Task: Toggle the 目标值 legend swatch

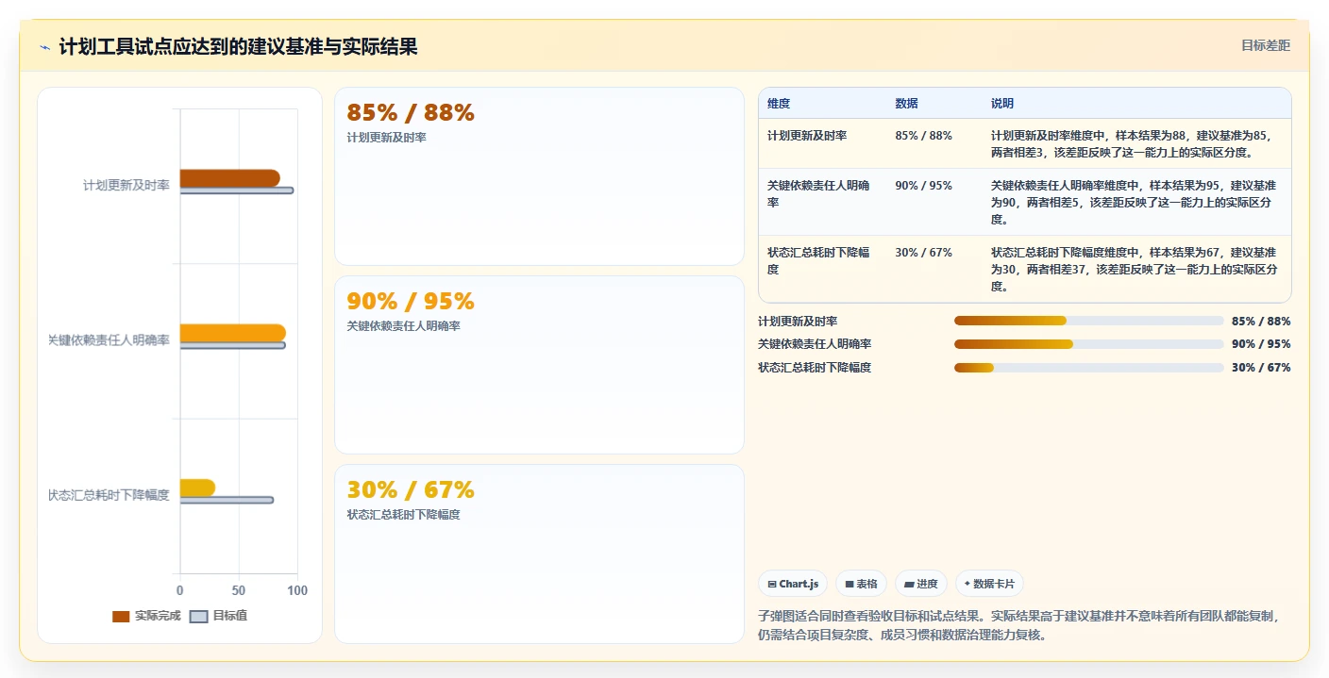Action: 198,617
